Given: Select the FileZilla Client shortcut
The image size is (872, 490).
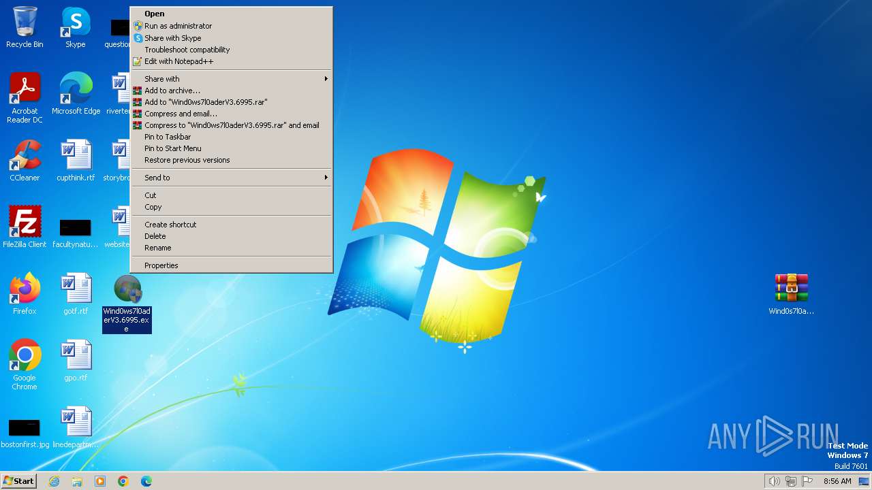Looking at the screenshot, I should 25,227.
